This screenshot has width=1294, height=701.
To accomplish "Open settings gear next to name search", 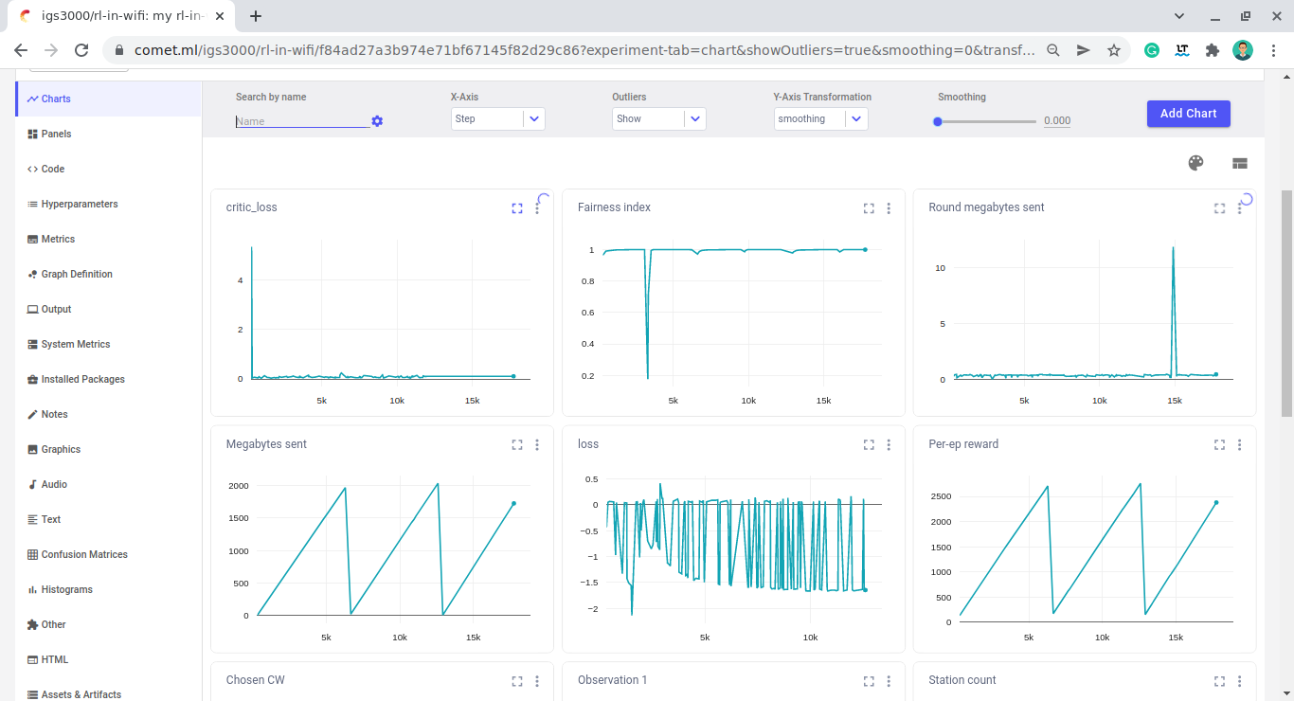I will click(x=377, y=121).
